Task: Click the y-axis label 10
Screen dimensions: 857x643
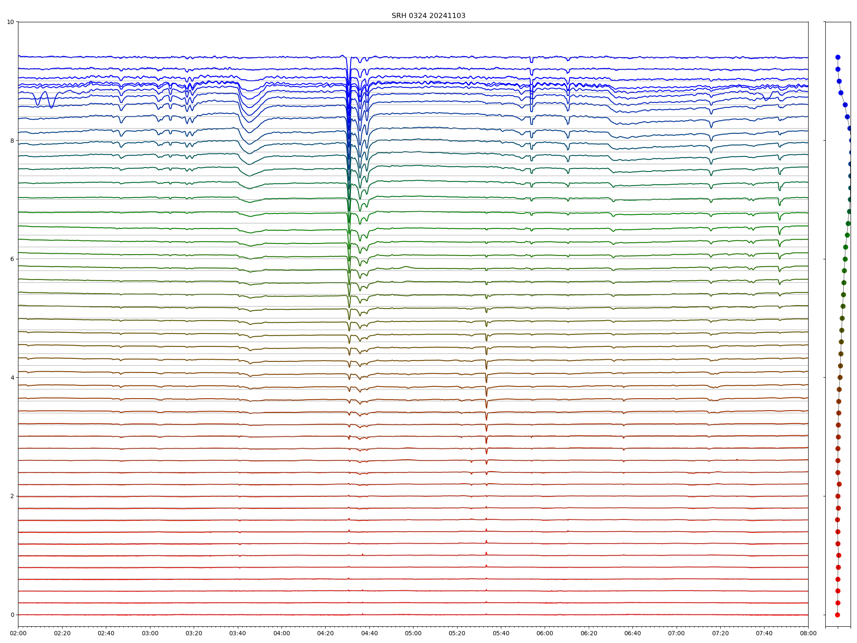Action: click(x=10, y=22)
